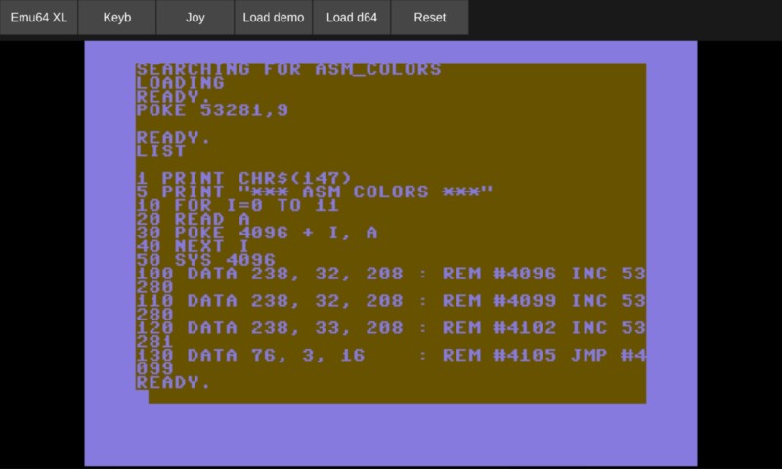Click the blinking cursor block below READY.
Screen dimensions: 782x469
pos(142,397)
